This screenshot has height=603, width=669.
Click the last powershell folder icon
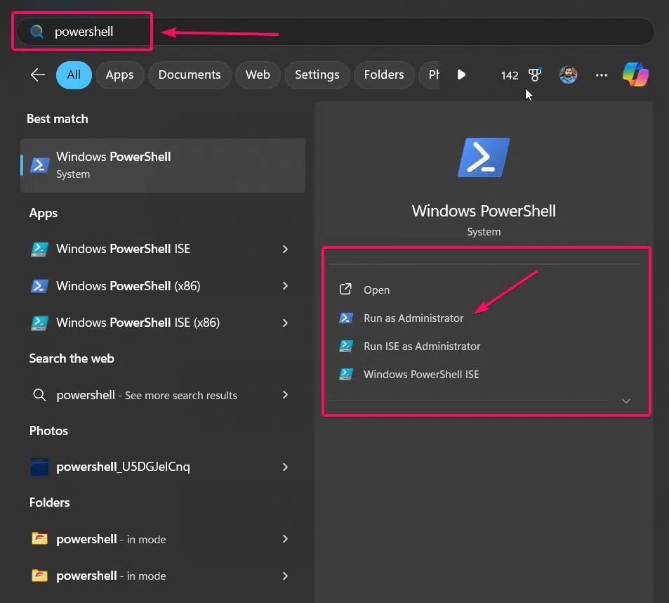tap(40, 576)
